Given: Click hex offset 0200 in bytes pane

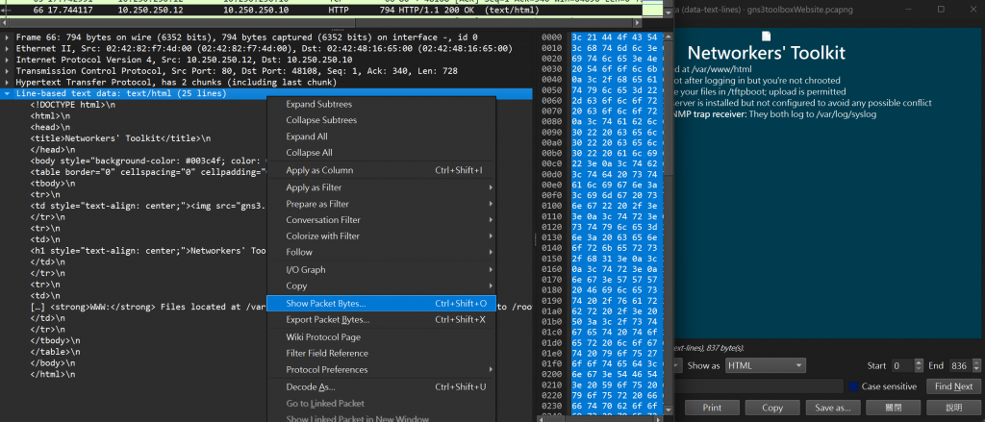Looking at the screenshot, I should [x=551, y=374].
